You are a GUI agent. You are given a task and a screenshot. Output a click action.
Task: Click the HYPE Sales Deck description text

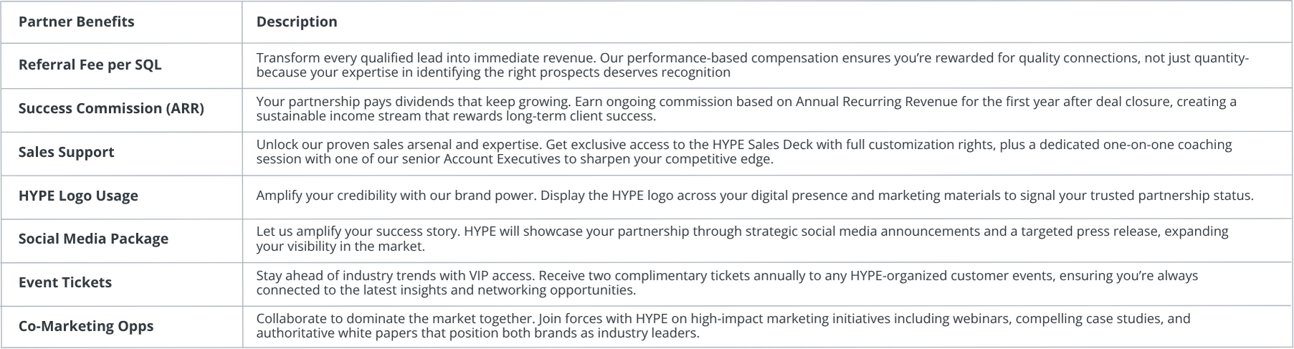744,152
